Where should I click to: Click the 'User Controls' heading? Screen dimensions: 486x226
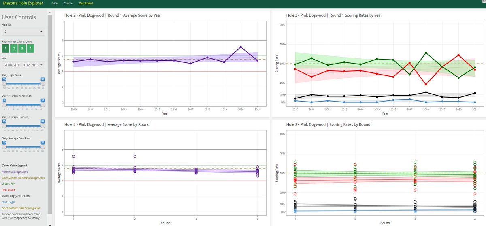pos(19,17)
